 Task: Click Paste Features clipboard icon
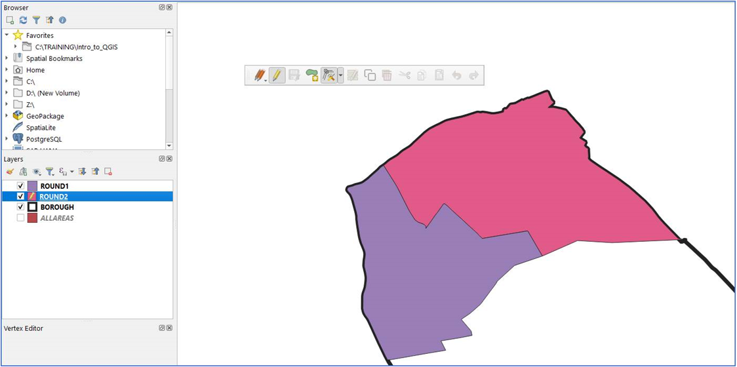click(439, 75)
